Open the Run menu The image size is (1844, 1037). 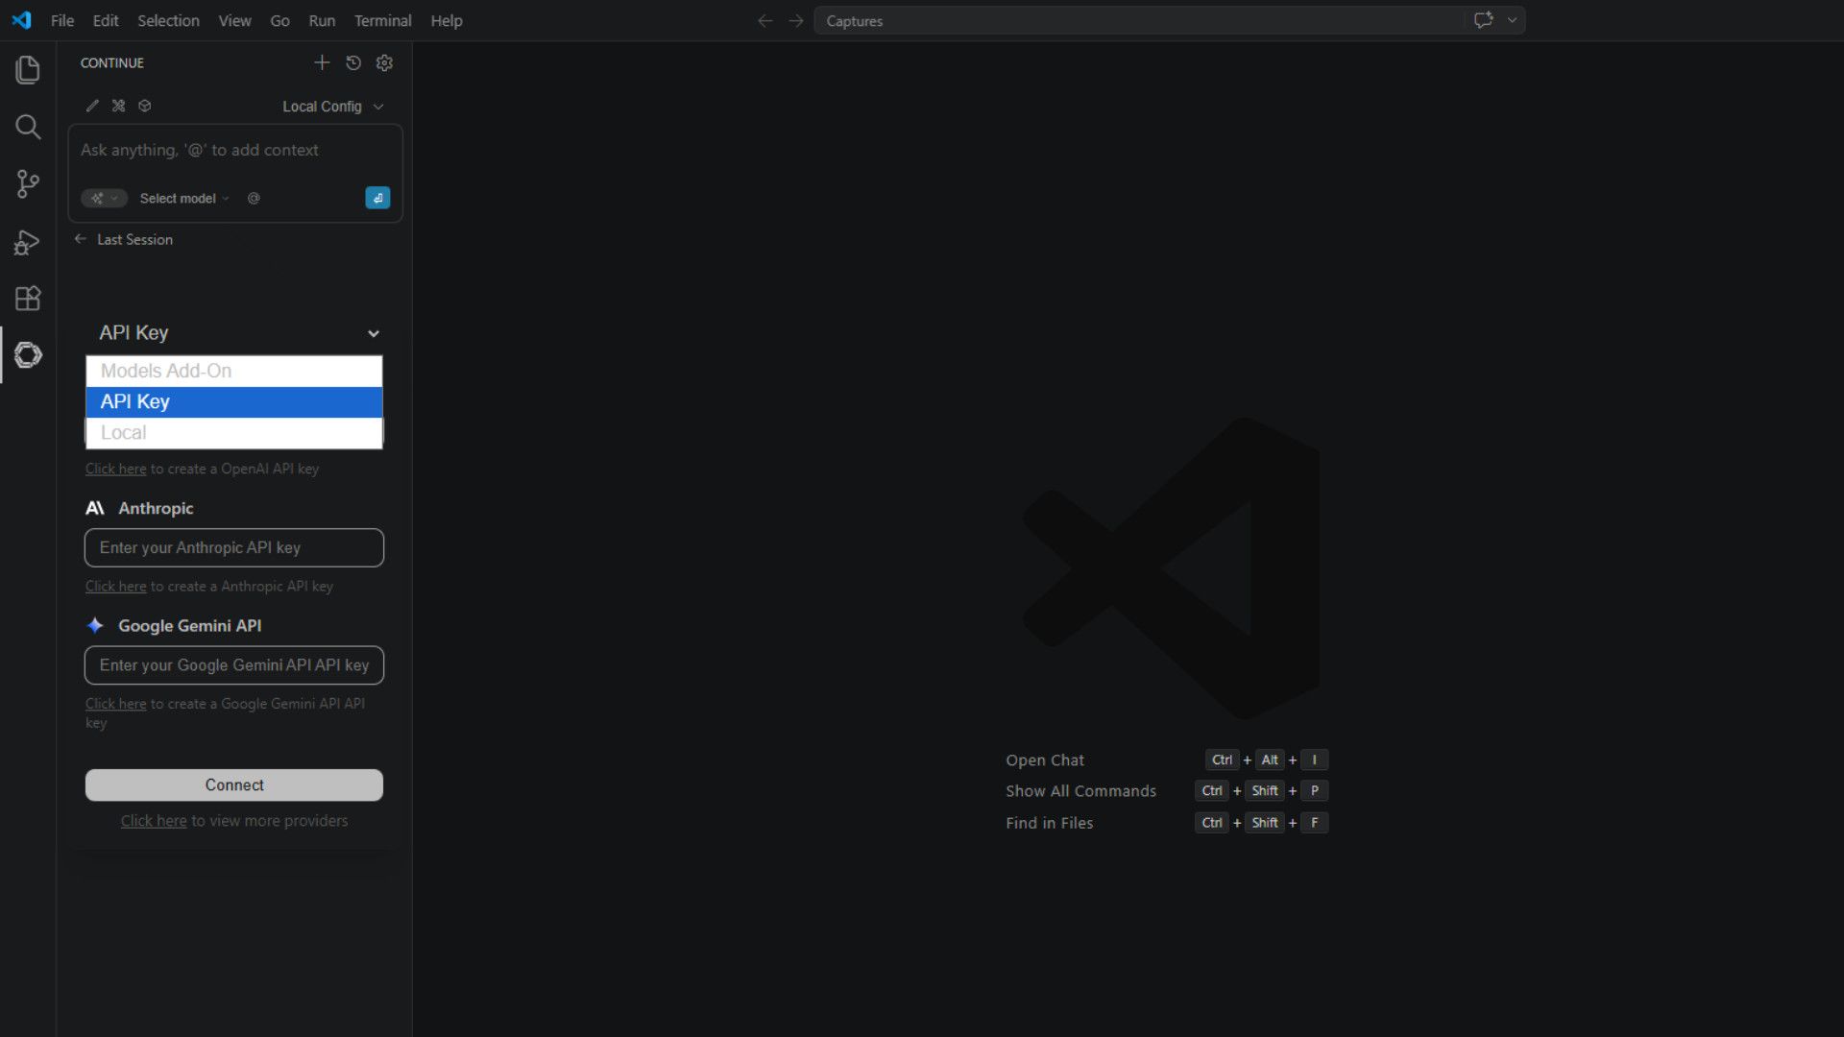(x=322, y=20)
